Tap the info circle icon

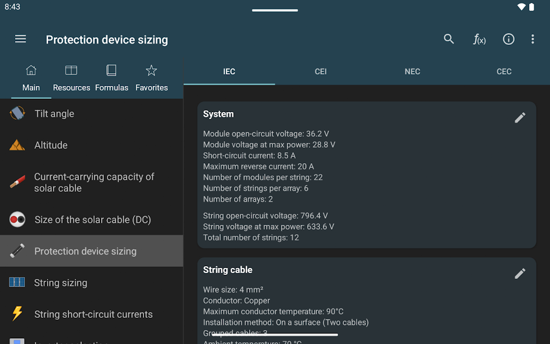[509, 39]
